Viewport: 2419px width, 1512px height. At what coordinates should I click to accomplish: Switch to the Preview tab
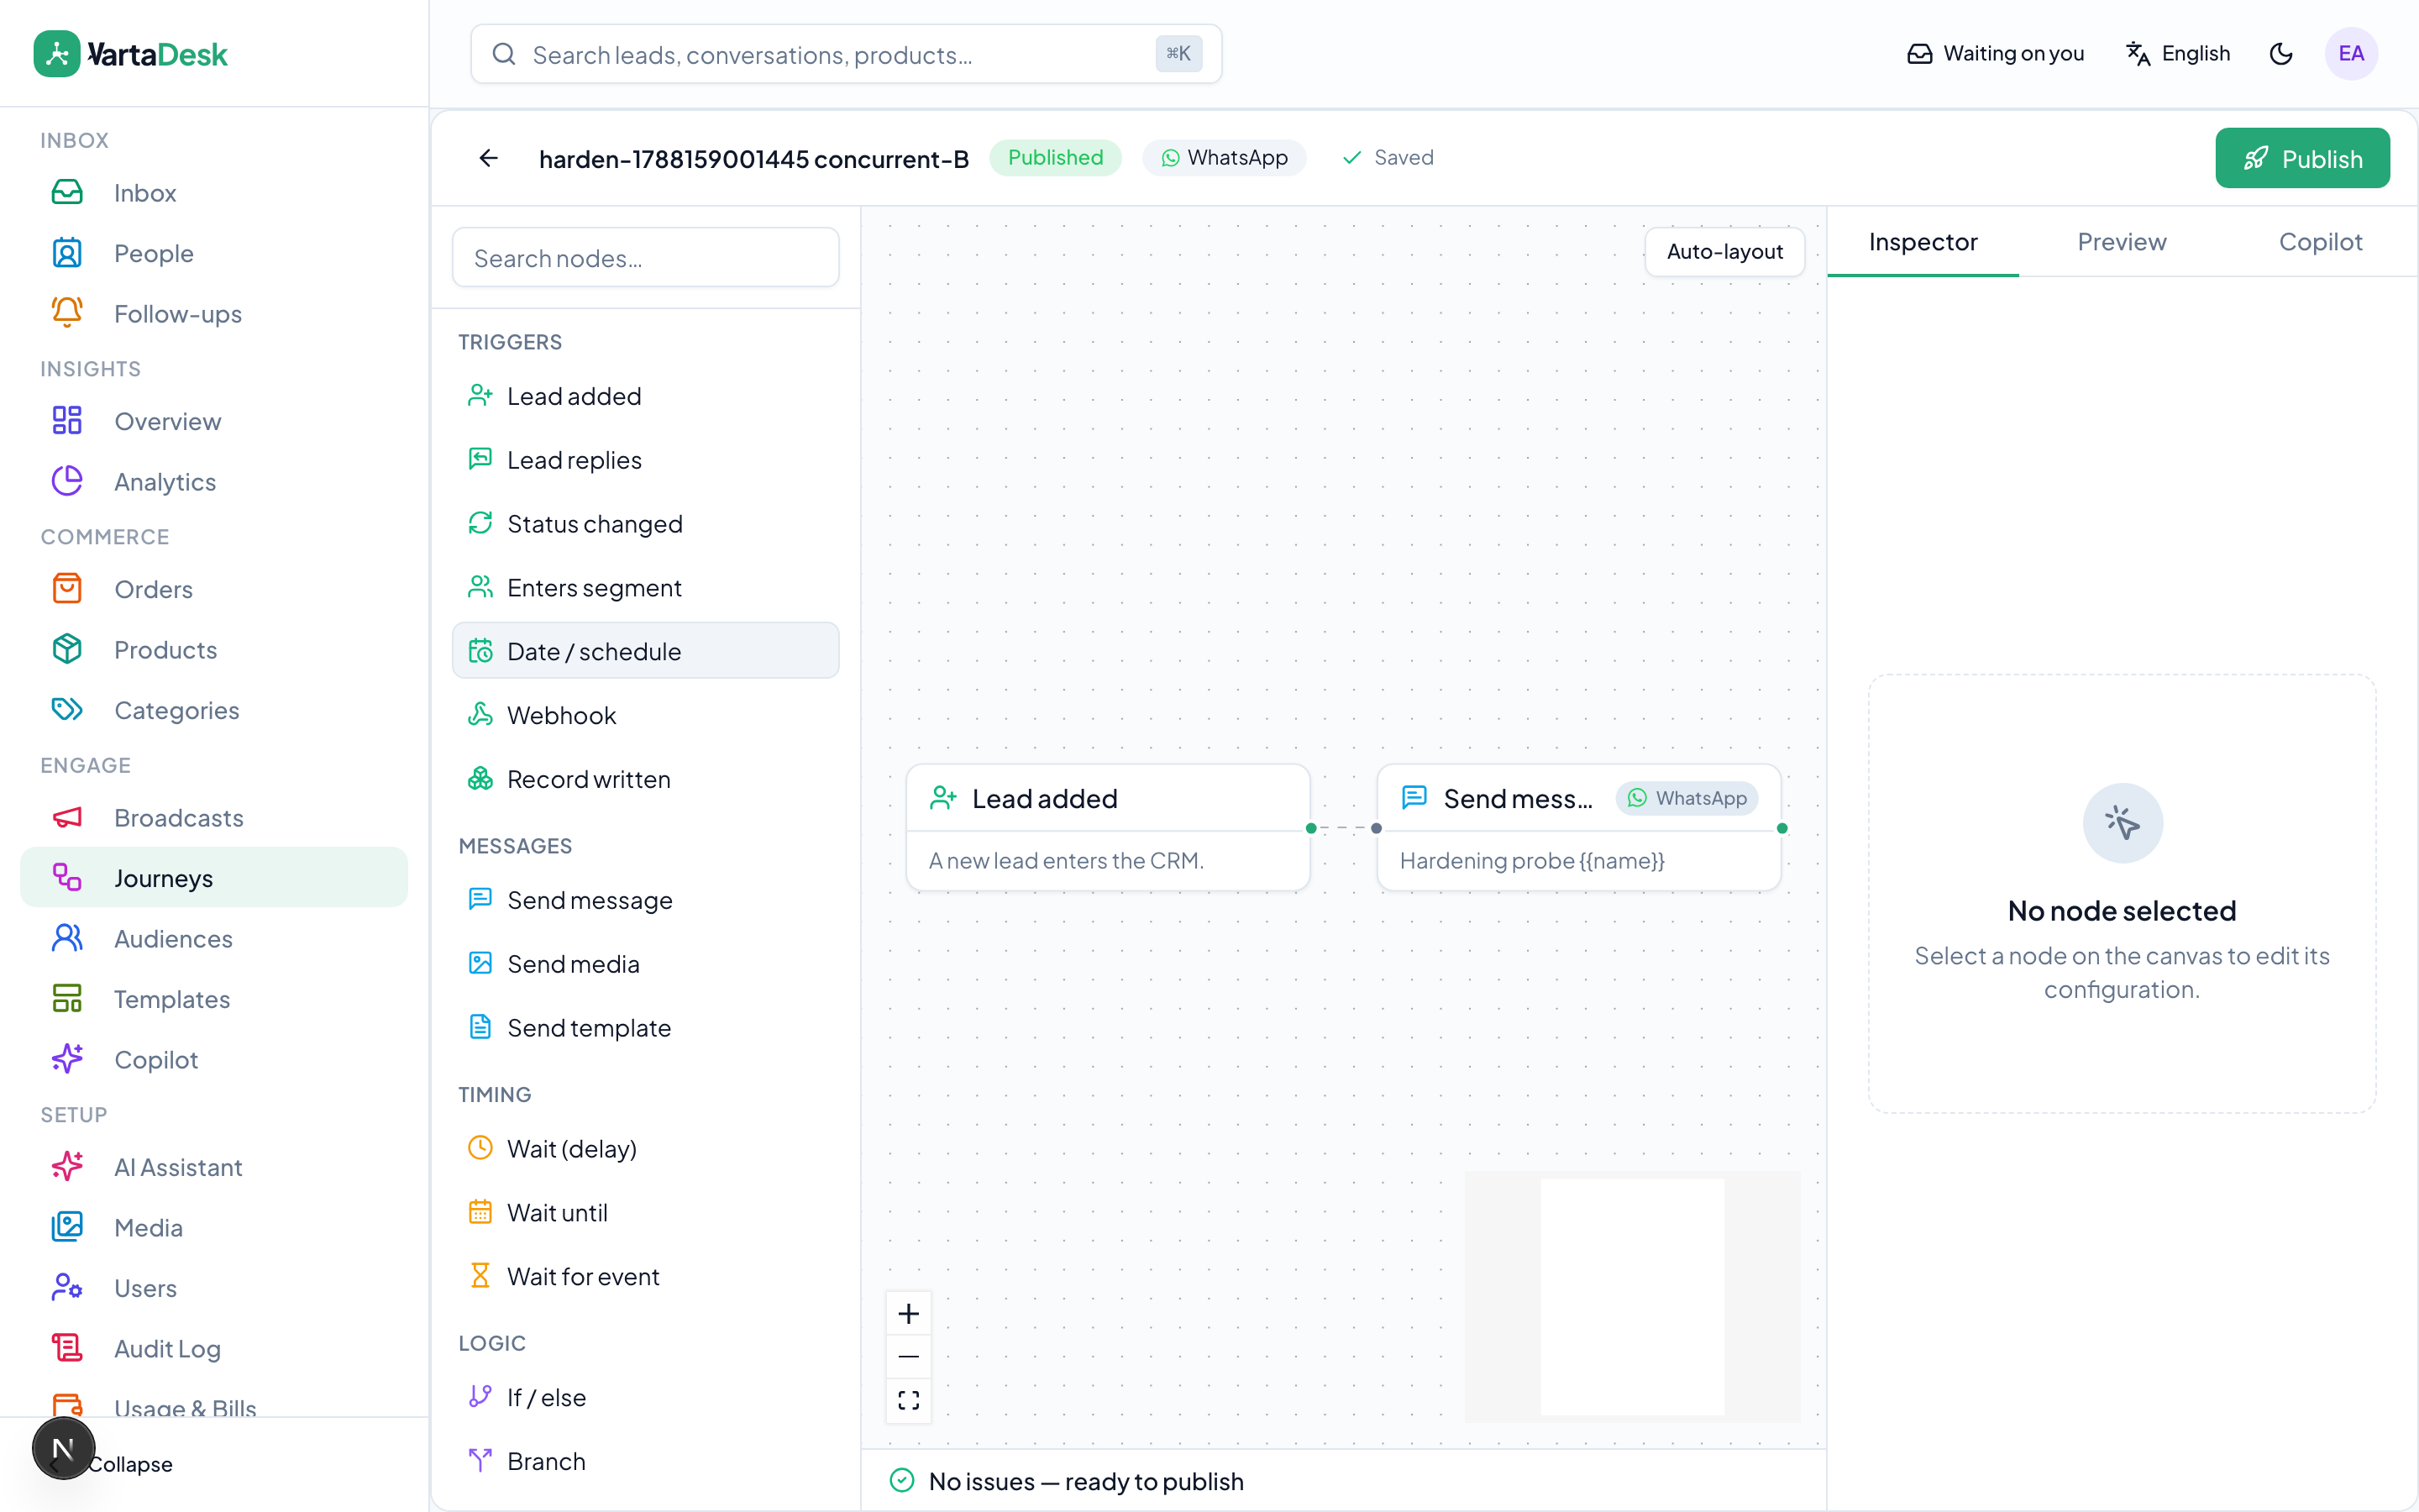(x=2121, y=242)
